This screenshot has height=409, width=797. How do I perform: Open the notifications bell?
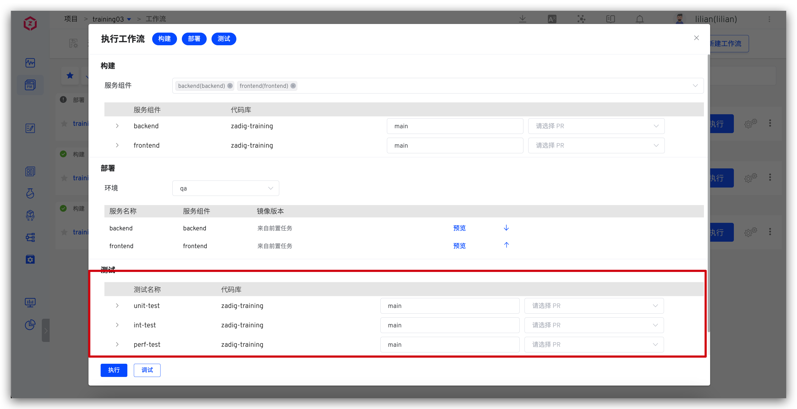tap(639, 19)
